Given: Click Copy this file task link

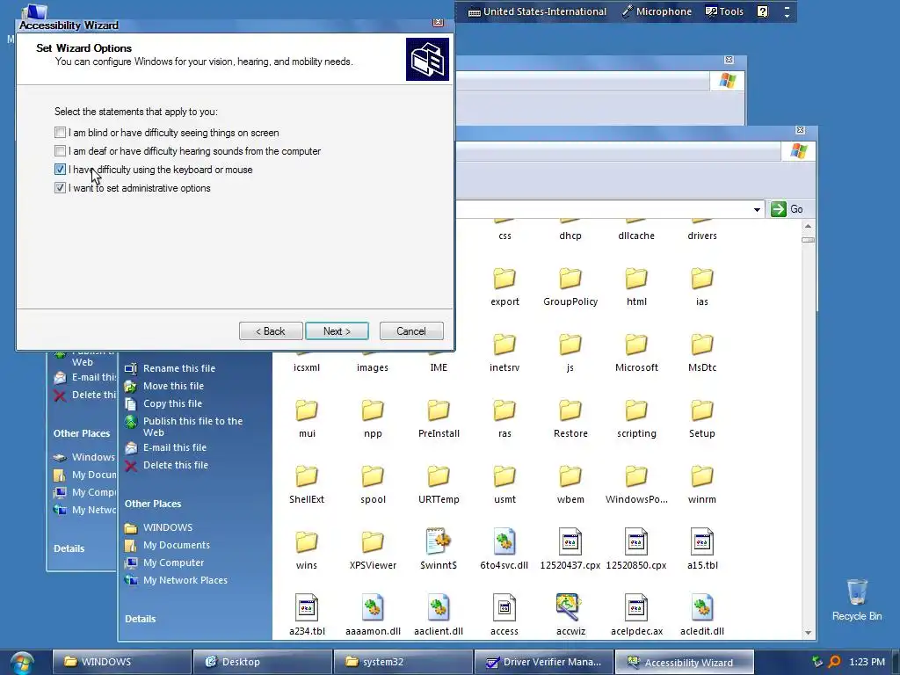Looking at the screenshot, I should click(x=172, y=403).
